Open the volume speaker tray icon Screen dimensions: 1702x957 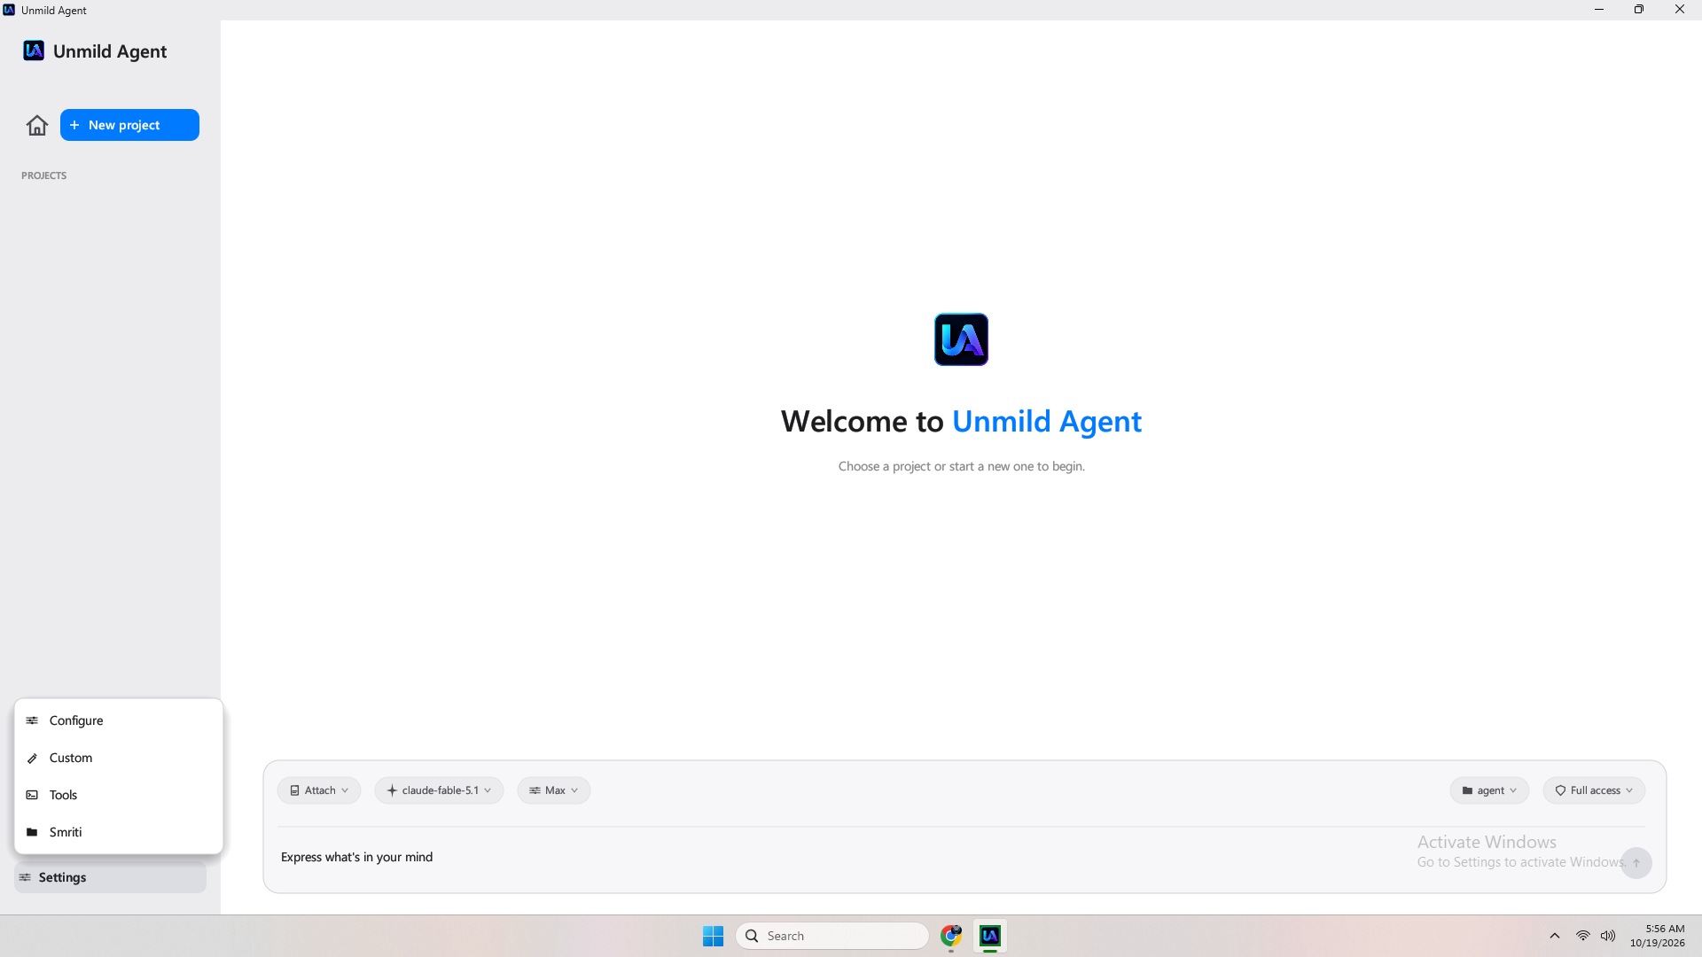coord(1608,936)
